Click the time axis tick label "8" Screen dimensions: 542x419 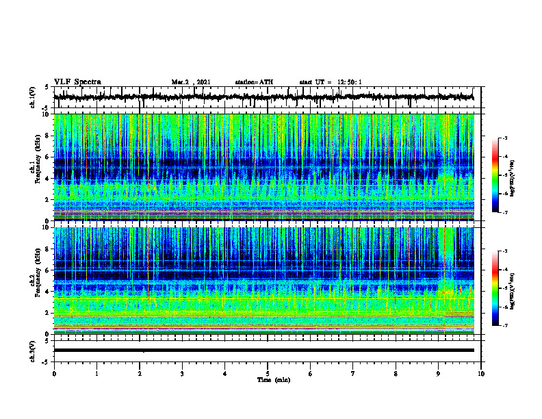click(x=396, y=374)
